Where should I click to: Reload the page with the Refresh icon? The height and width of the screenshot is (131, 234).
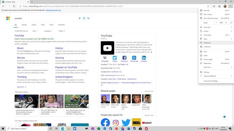pos(14,6)
